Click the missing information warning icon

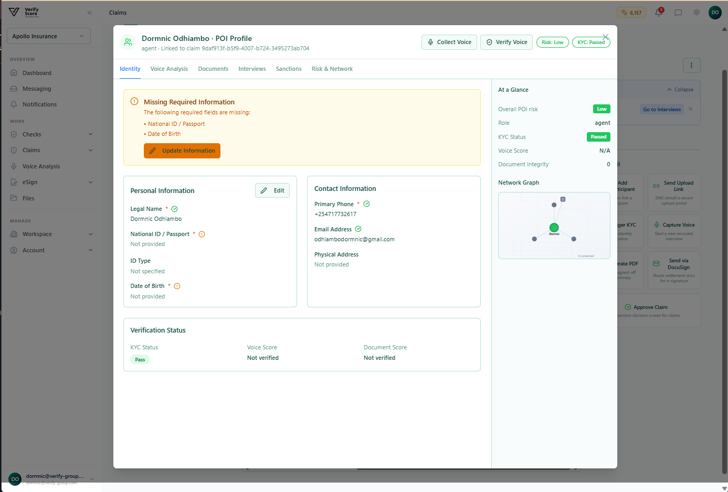click(x=134, y=101)
